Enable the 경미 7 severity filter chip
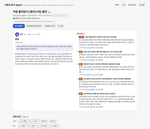 [x=44, y=121]
